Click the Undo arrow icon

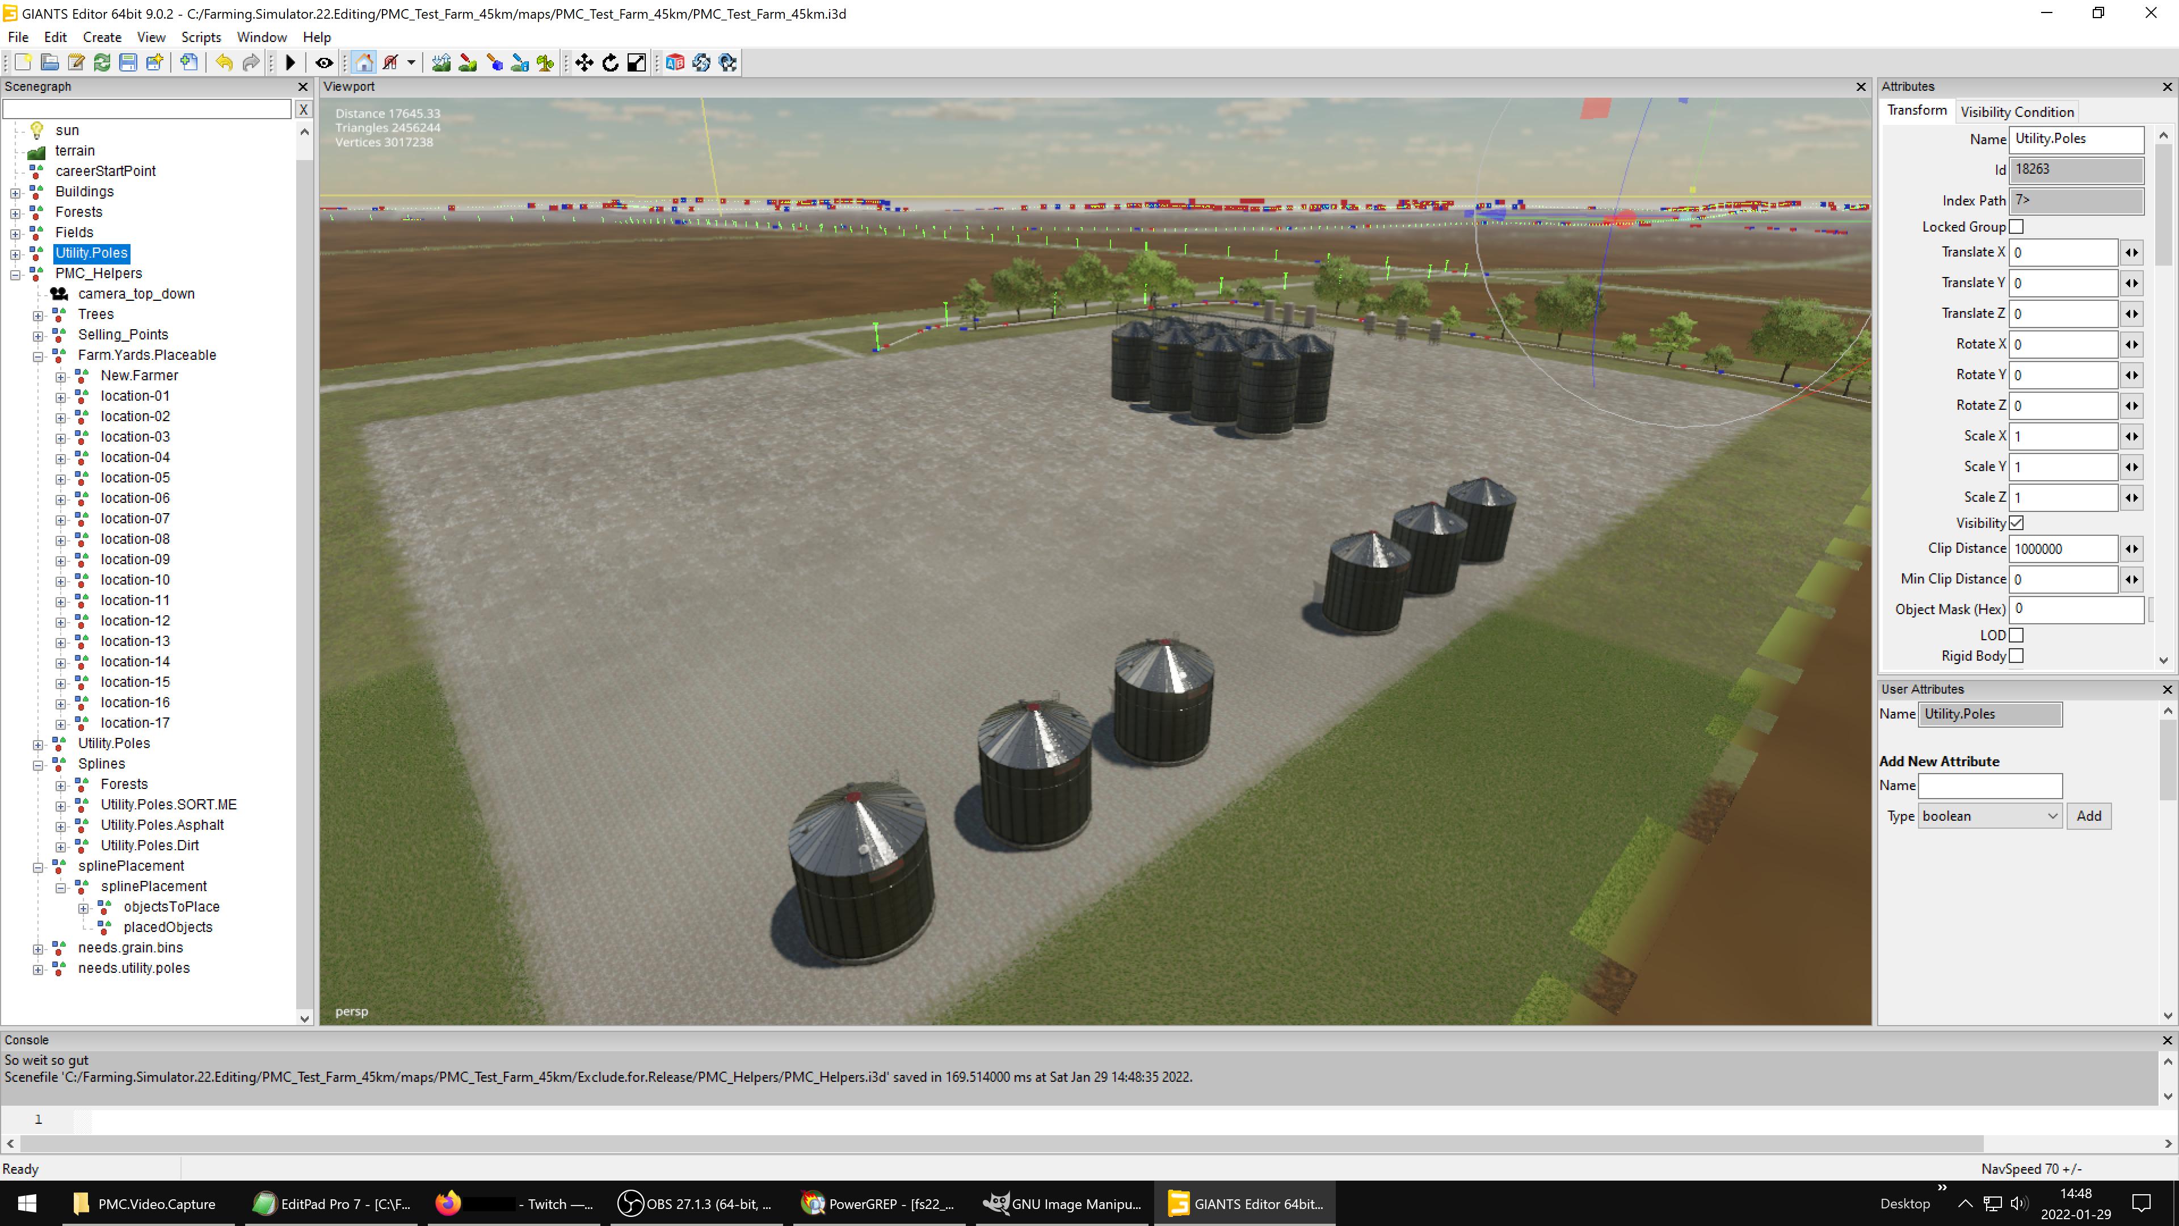coord(224,62)
